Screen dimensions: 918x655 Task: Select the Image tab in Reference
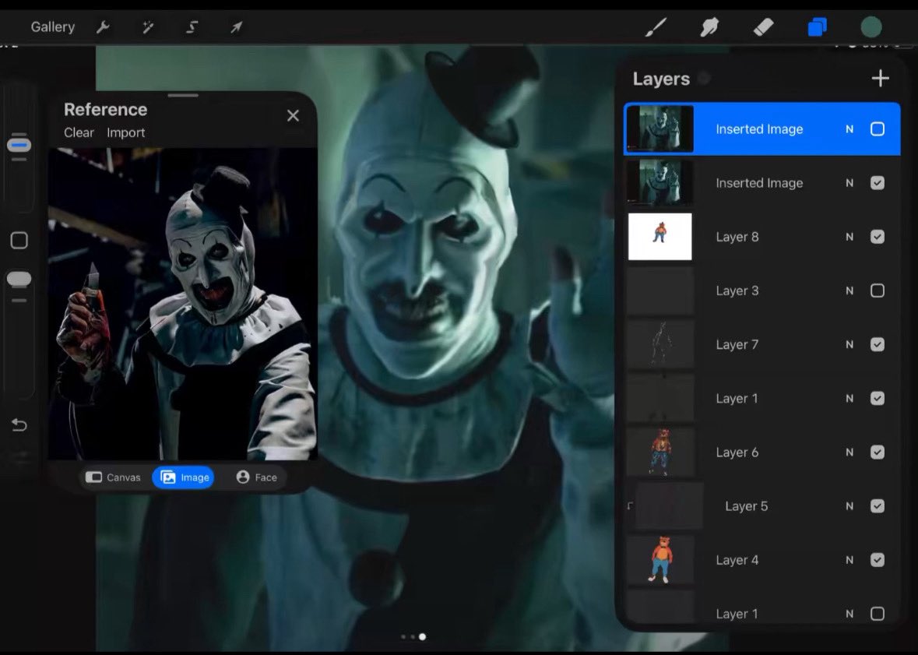pos(184,477)
